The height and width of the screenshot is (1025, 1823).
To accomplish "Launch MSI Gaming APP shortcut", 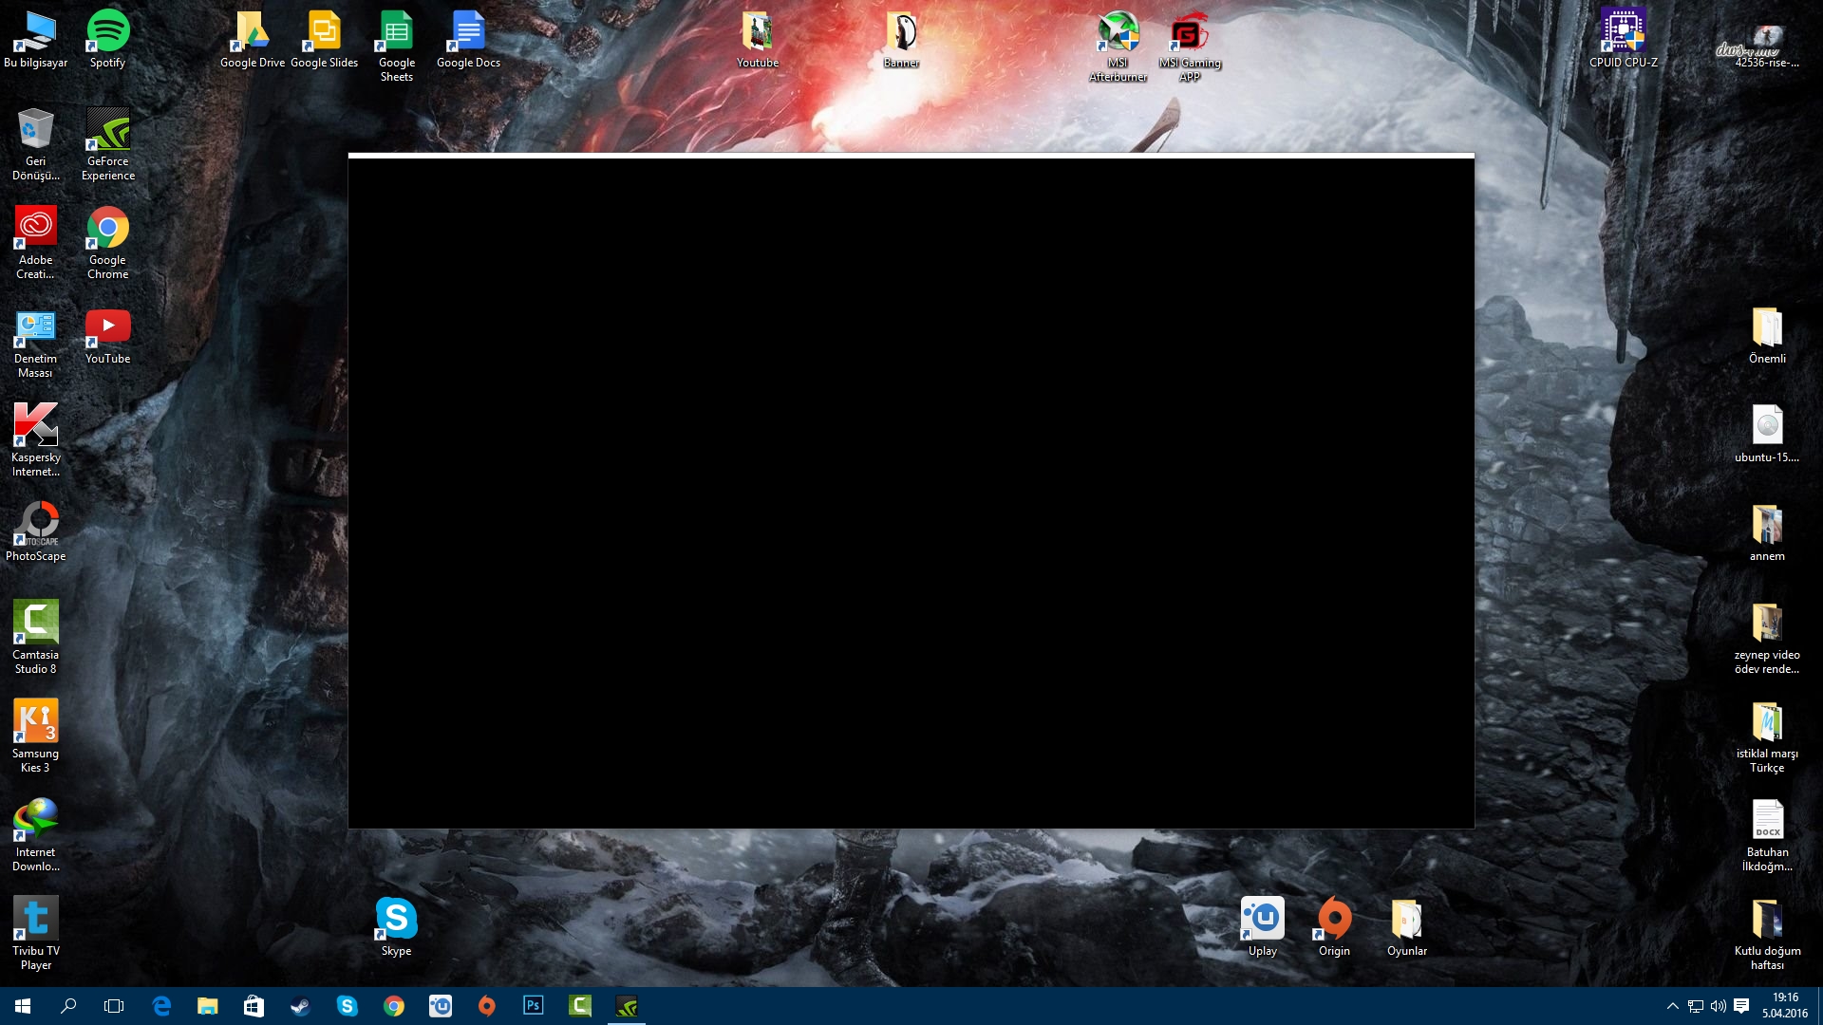I will coord(1191,46).
